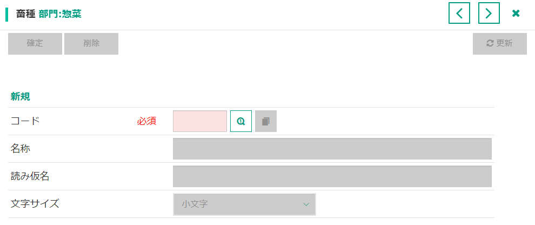Focus the コード input field
This screenshot has height=225, width=535.
200,121
